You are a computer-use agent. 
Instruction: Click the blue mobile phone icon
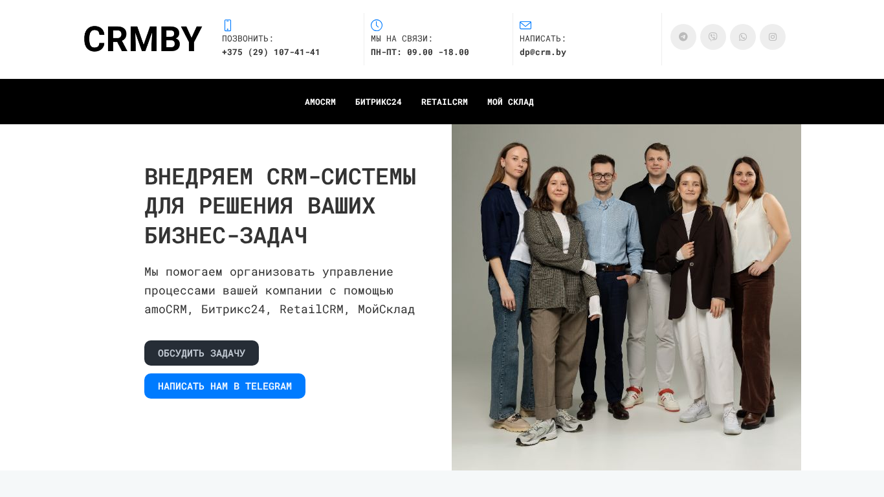tap(228, 25)
